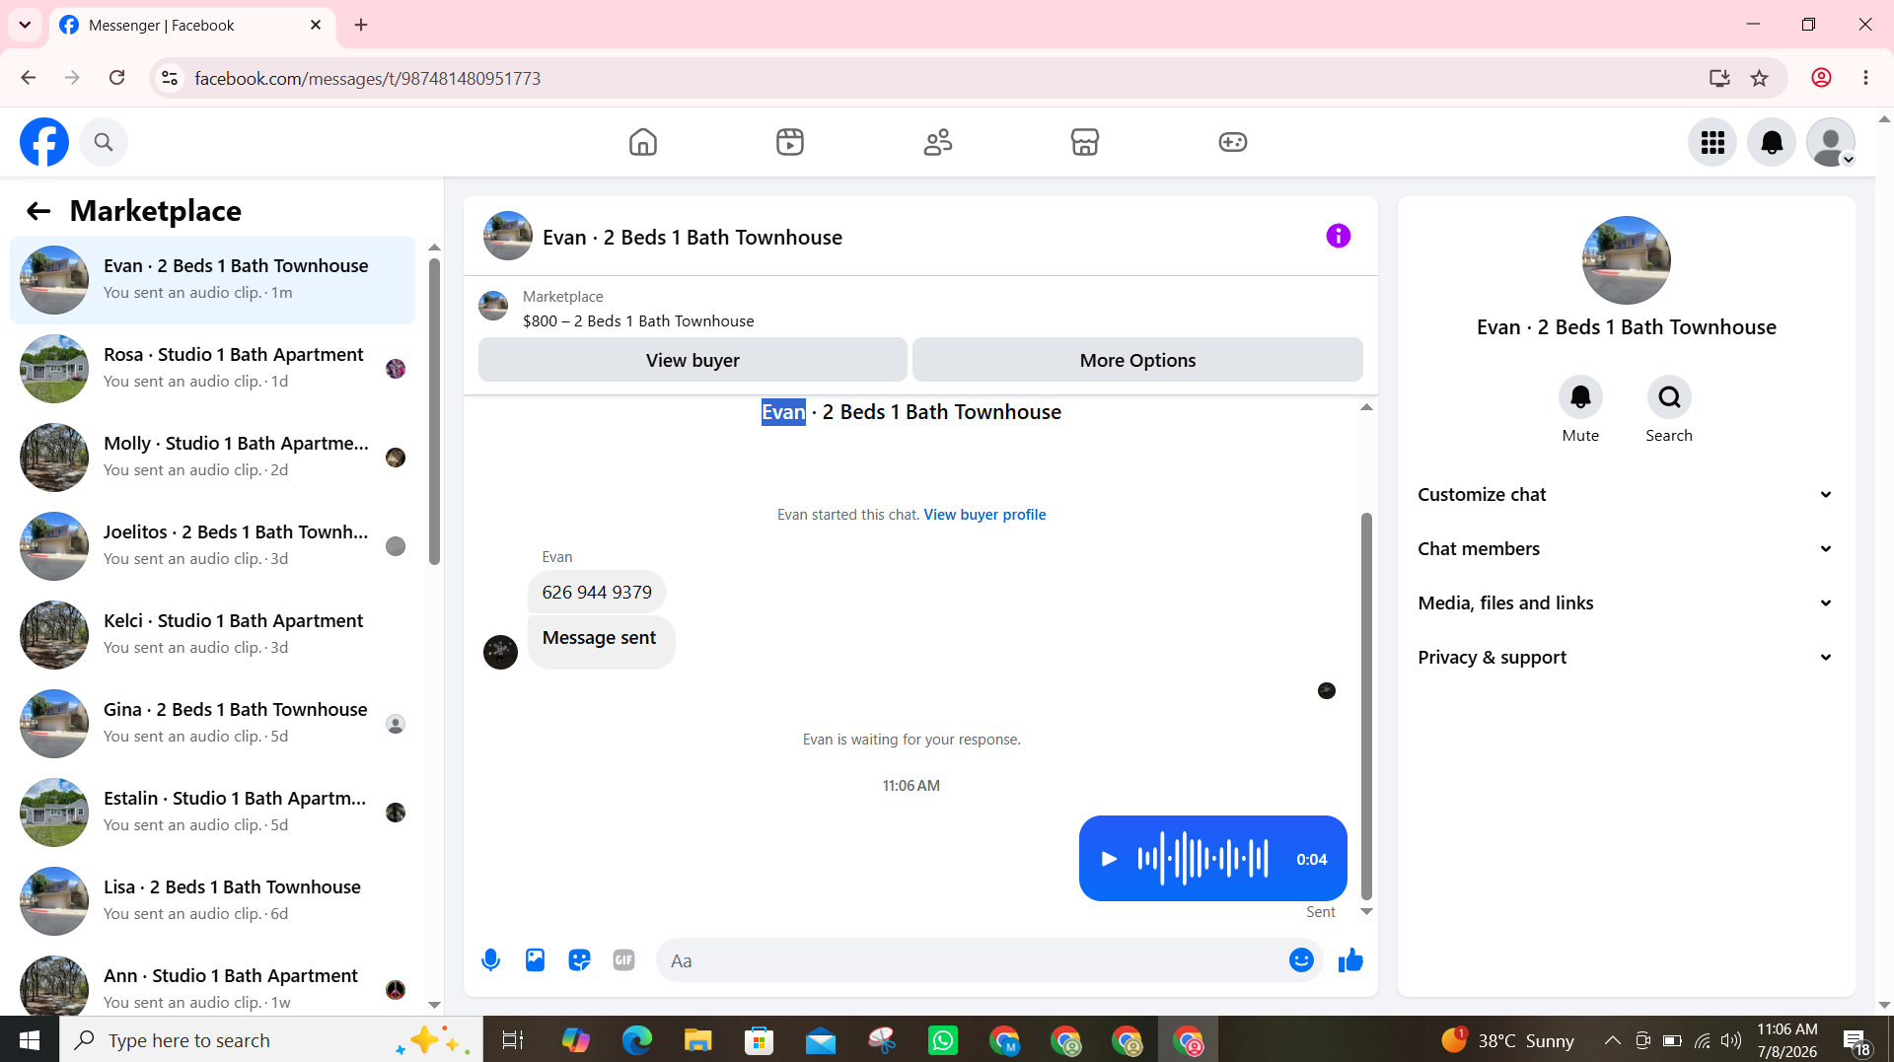Viewport: 1894px width, 1062px height.
Task: Go to the Home feed icon
Action: (x=643, y=142)
